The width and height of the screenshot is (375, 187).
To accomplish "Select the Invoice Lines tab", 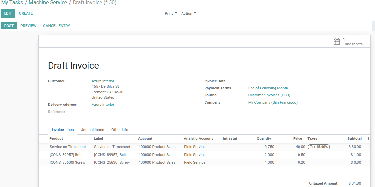I will pos(63,130).
